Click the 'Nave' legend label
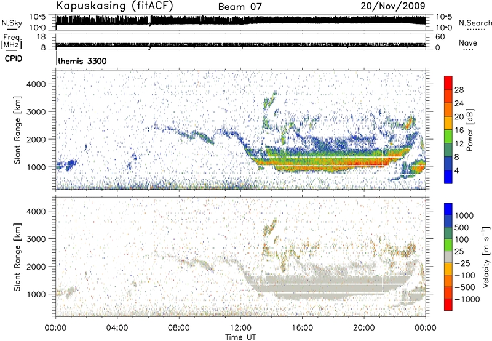Viewport: 492px width, 341px height. coord(467,42)
